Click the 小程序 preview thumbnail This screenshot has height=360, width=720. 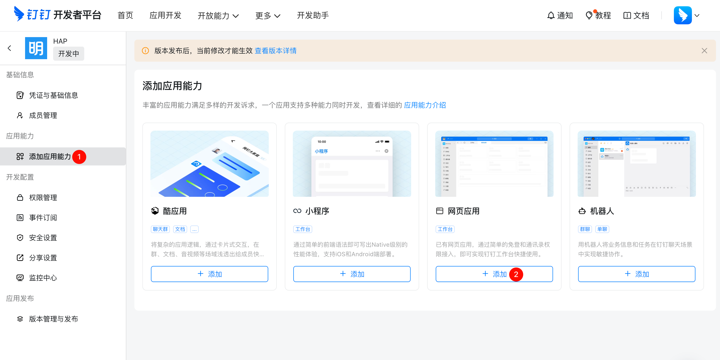(352, 164)
